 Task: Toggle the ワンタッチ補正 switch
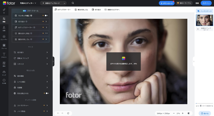click(46, 16)
